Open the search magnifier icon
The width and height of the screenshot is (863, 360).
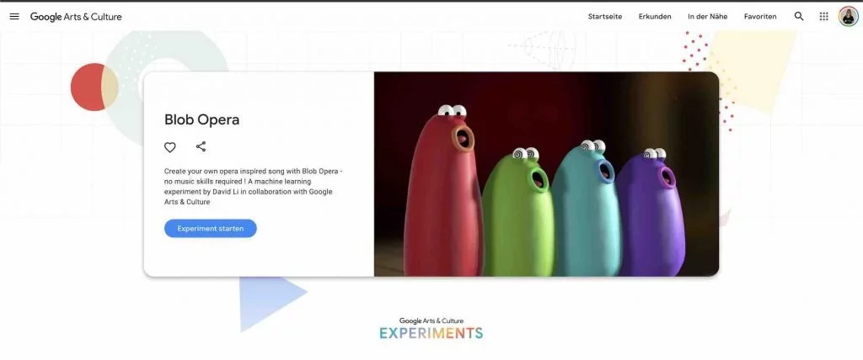(x=799, y=17)
